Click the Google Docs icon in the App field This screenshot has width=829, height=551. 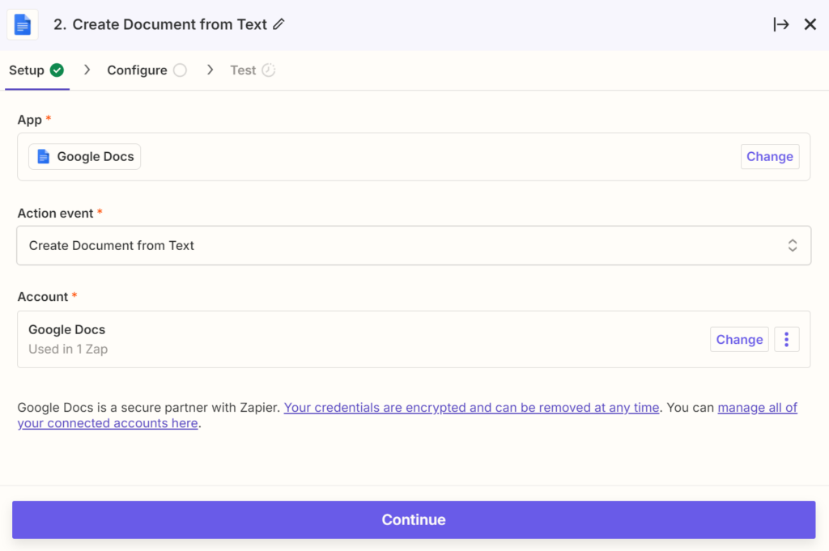(44, 156)
